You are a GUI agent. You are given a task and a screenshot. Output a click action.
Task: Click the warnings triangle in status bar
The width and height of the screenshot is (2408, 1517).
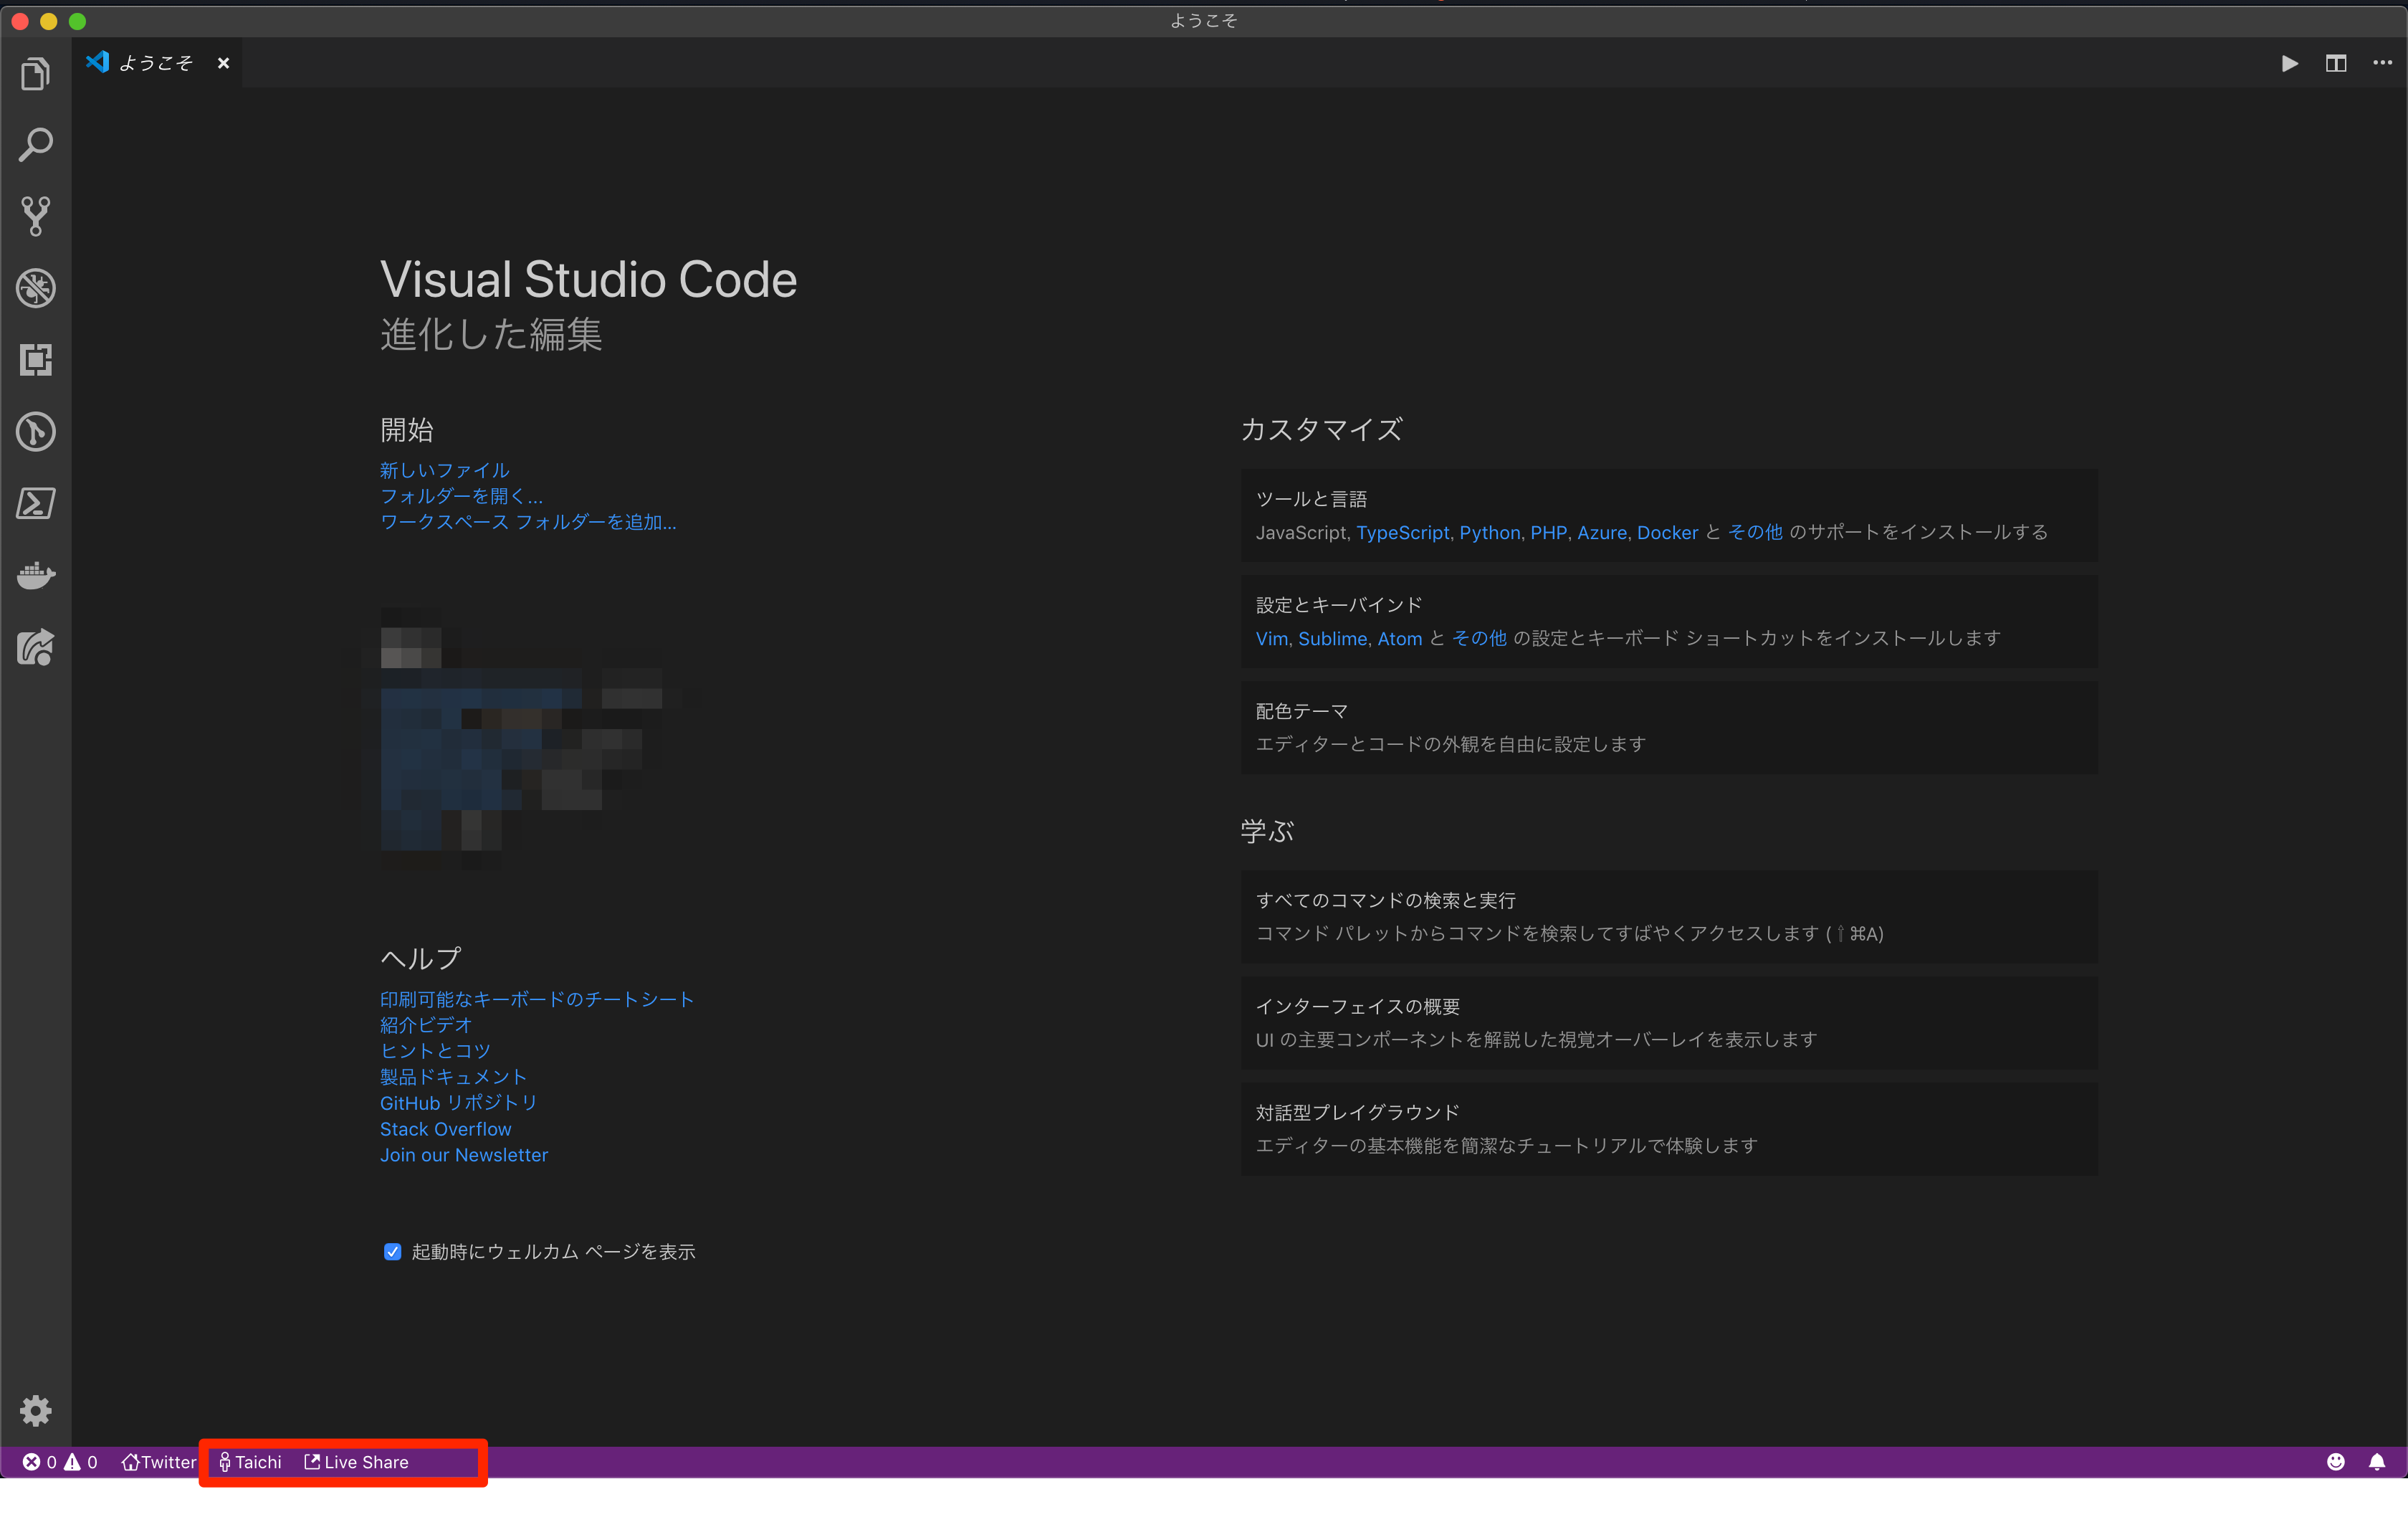tap(72, 1462)
